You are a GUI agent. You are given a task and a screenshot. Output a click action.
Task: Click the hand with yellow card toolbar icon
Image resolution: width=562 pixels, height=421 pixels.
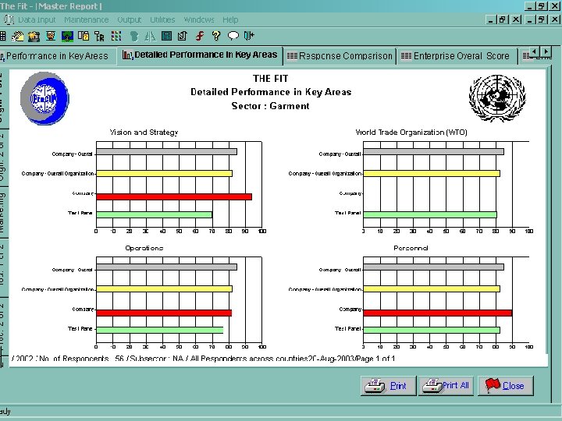[17, 36]
